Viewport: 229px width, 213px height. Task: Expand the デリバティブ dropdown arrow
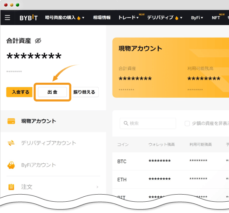(181, 18)
